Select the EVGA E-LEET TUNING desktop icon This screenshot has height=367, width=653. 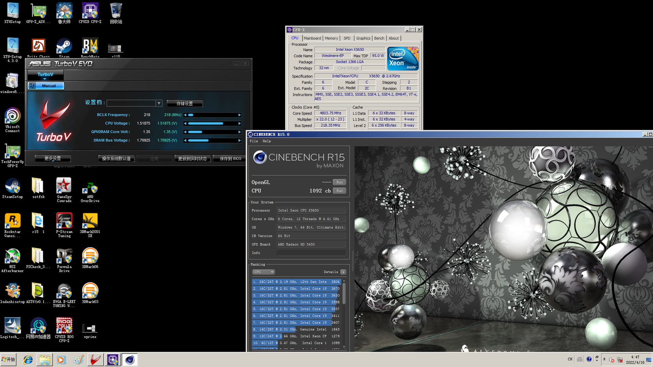point(64,295)
